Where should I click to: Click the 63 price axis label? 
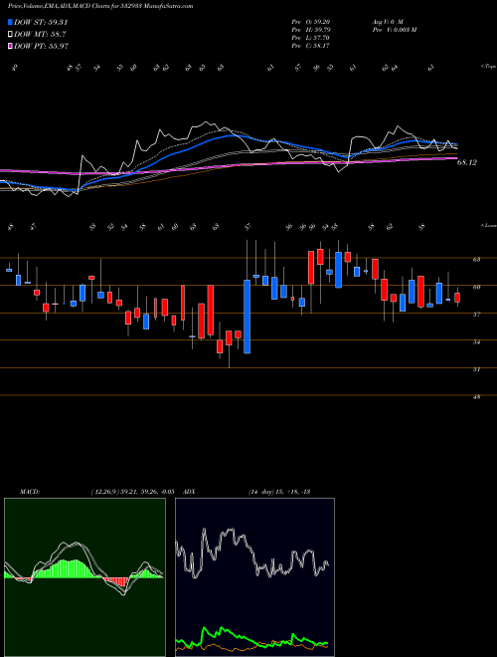point(476,260)
